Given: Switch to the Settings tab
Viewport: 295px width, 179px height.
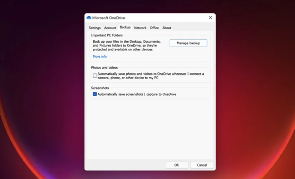Looking at the screenshot, I should [x=95, y=28].
